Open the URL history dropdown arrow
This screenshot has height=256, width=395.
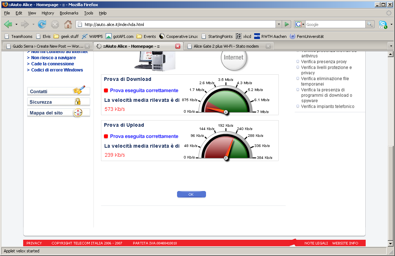[278, 24]
